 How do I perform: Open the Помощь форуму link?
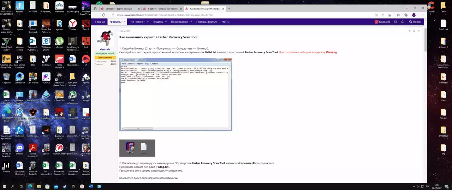coord(207,22)
